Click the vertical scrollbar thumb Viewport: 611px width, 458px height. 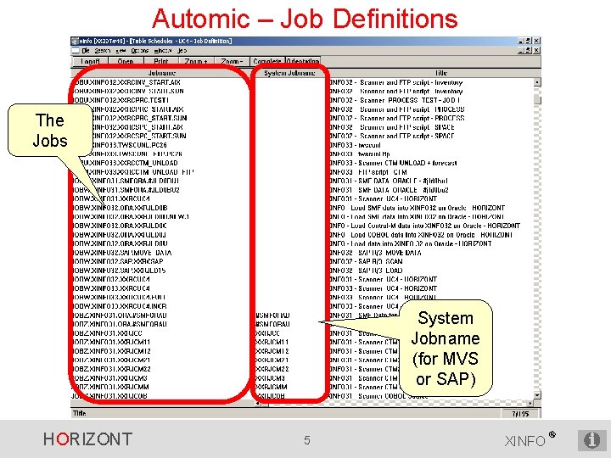(x=537, y=98)
